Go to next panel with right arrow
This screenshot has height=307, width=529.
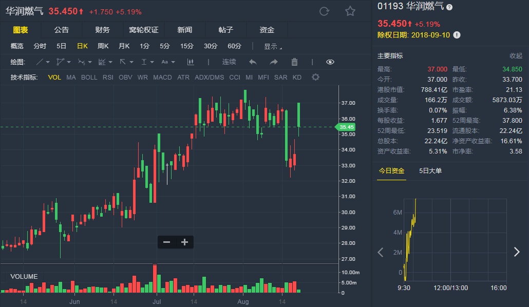pos(517,252)
